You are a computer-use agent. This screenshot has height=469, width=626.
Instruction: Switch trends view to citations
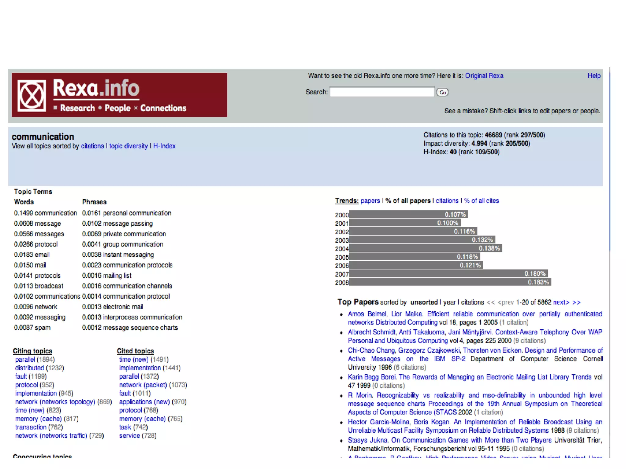pos(447,201)
